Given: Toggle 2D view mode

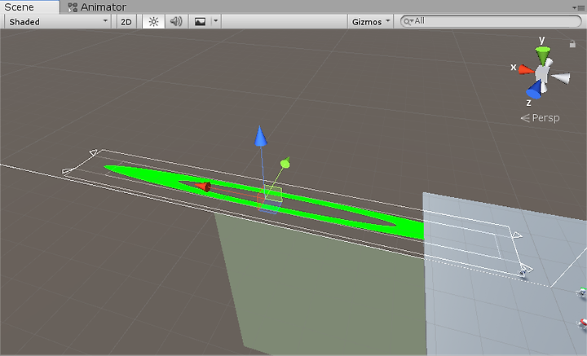Looking at the screenshot, I should [126, 22].
